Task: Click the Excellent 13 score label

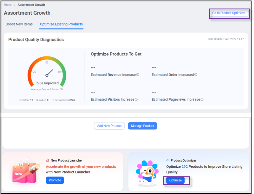Action: coord(26,100)
